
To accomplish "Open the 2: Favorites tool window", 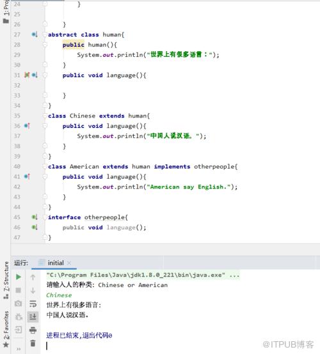I will [x=6, y=328].
